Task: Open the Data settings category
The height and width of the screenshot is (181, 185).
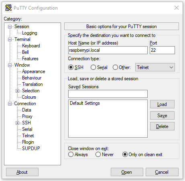Action: tap(26, 110)
